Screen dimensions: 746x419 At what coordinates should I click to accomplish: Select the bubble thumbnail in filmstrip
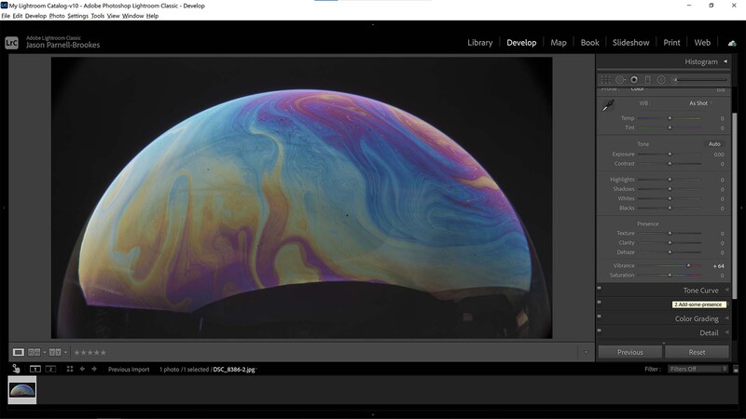[21, 390]
